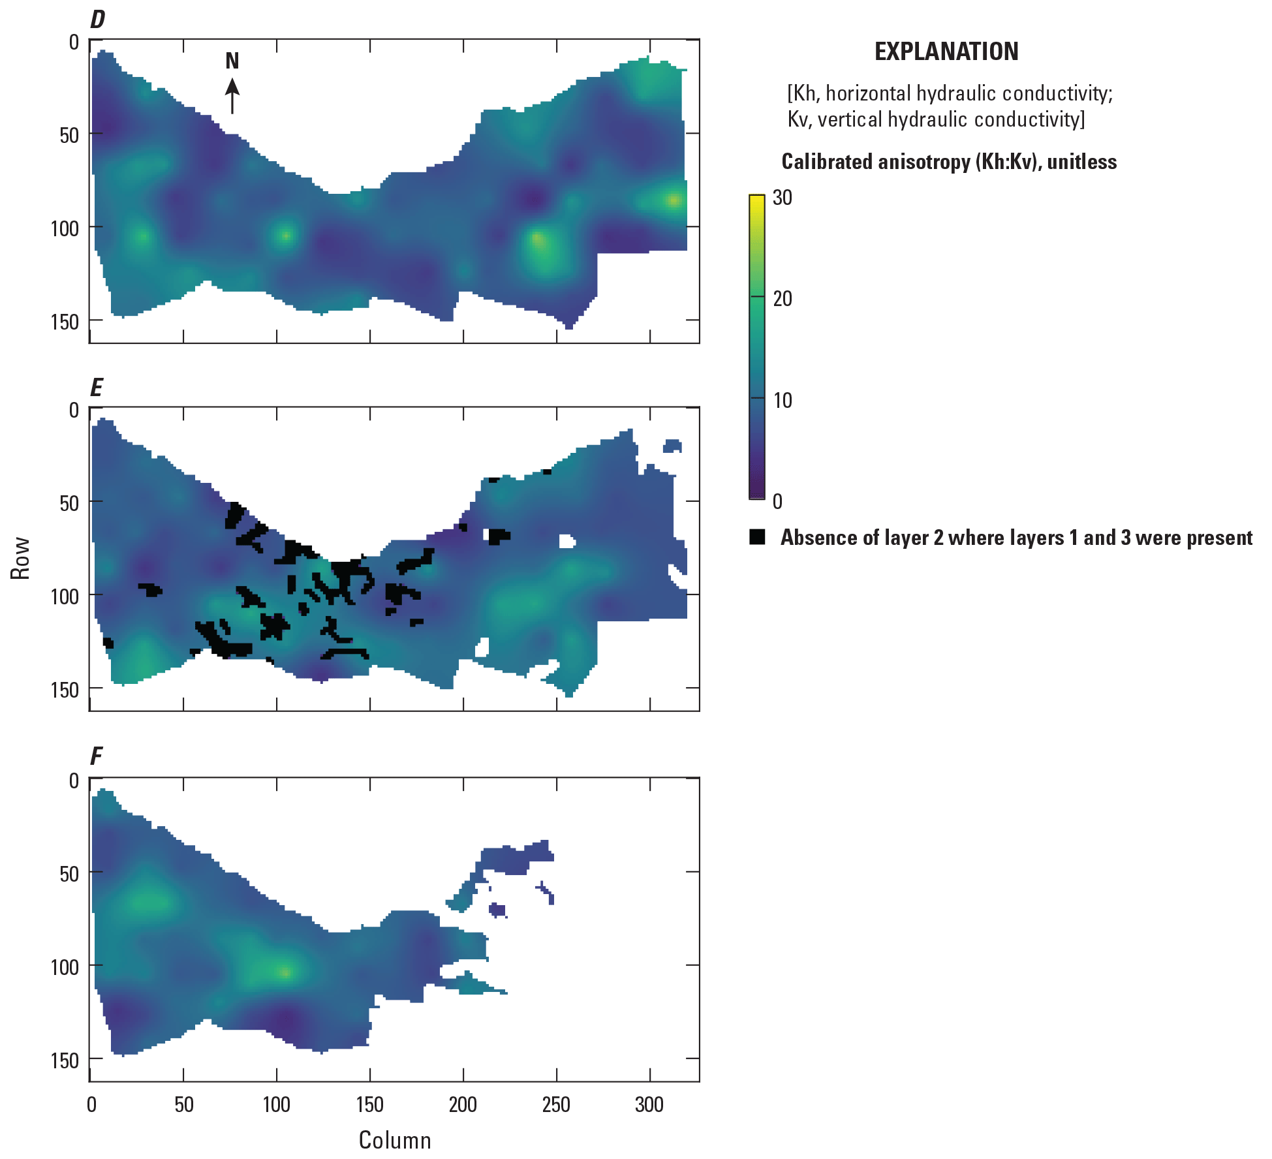
Task: Click the colorbar value 0 label
Action: (x=777, y=501)
